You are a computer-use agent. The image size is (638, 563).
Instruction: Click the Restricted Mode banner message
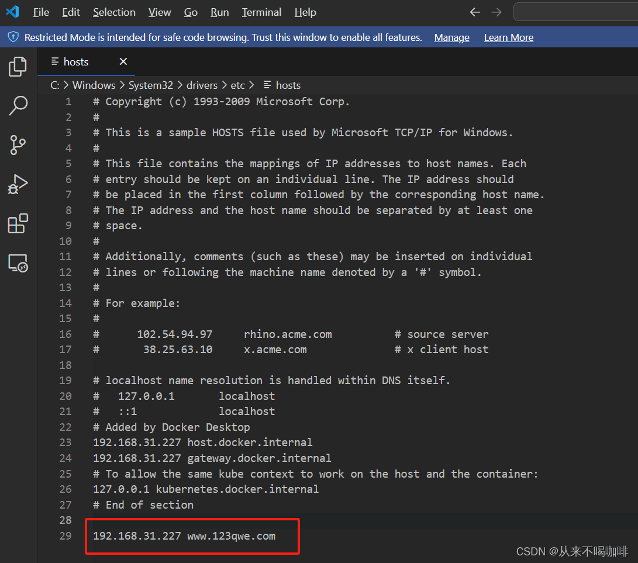click(x=223, y=37)
